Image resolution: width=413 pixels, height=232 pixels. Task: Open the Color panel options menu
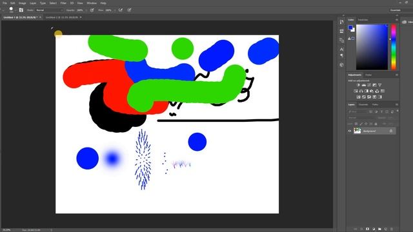point(397,20)
